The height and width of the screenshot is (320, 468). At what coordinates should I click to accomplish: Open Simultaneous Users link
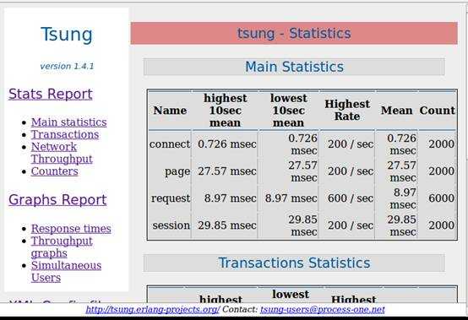[x=66, y=271]
